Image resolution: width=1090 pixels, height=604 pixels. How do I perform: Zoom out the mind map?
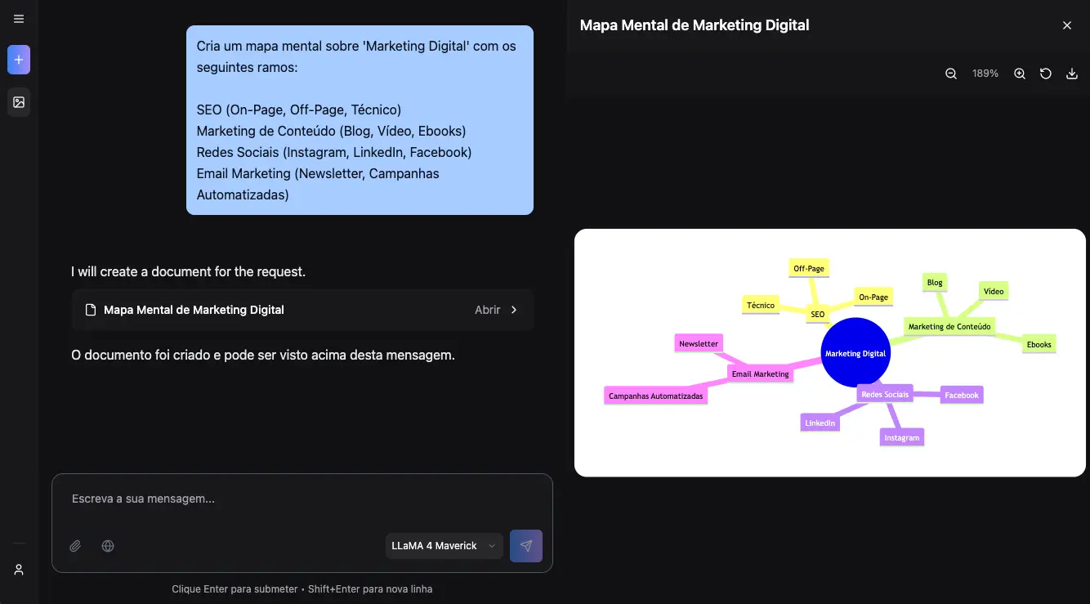click(951, 74)
